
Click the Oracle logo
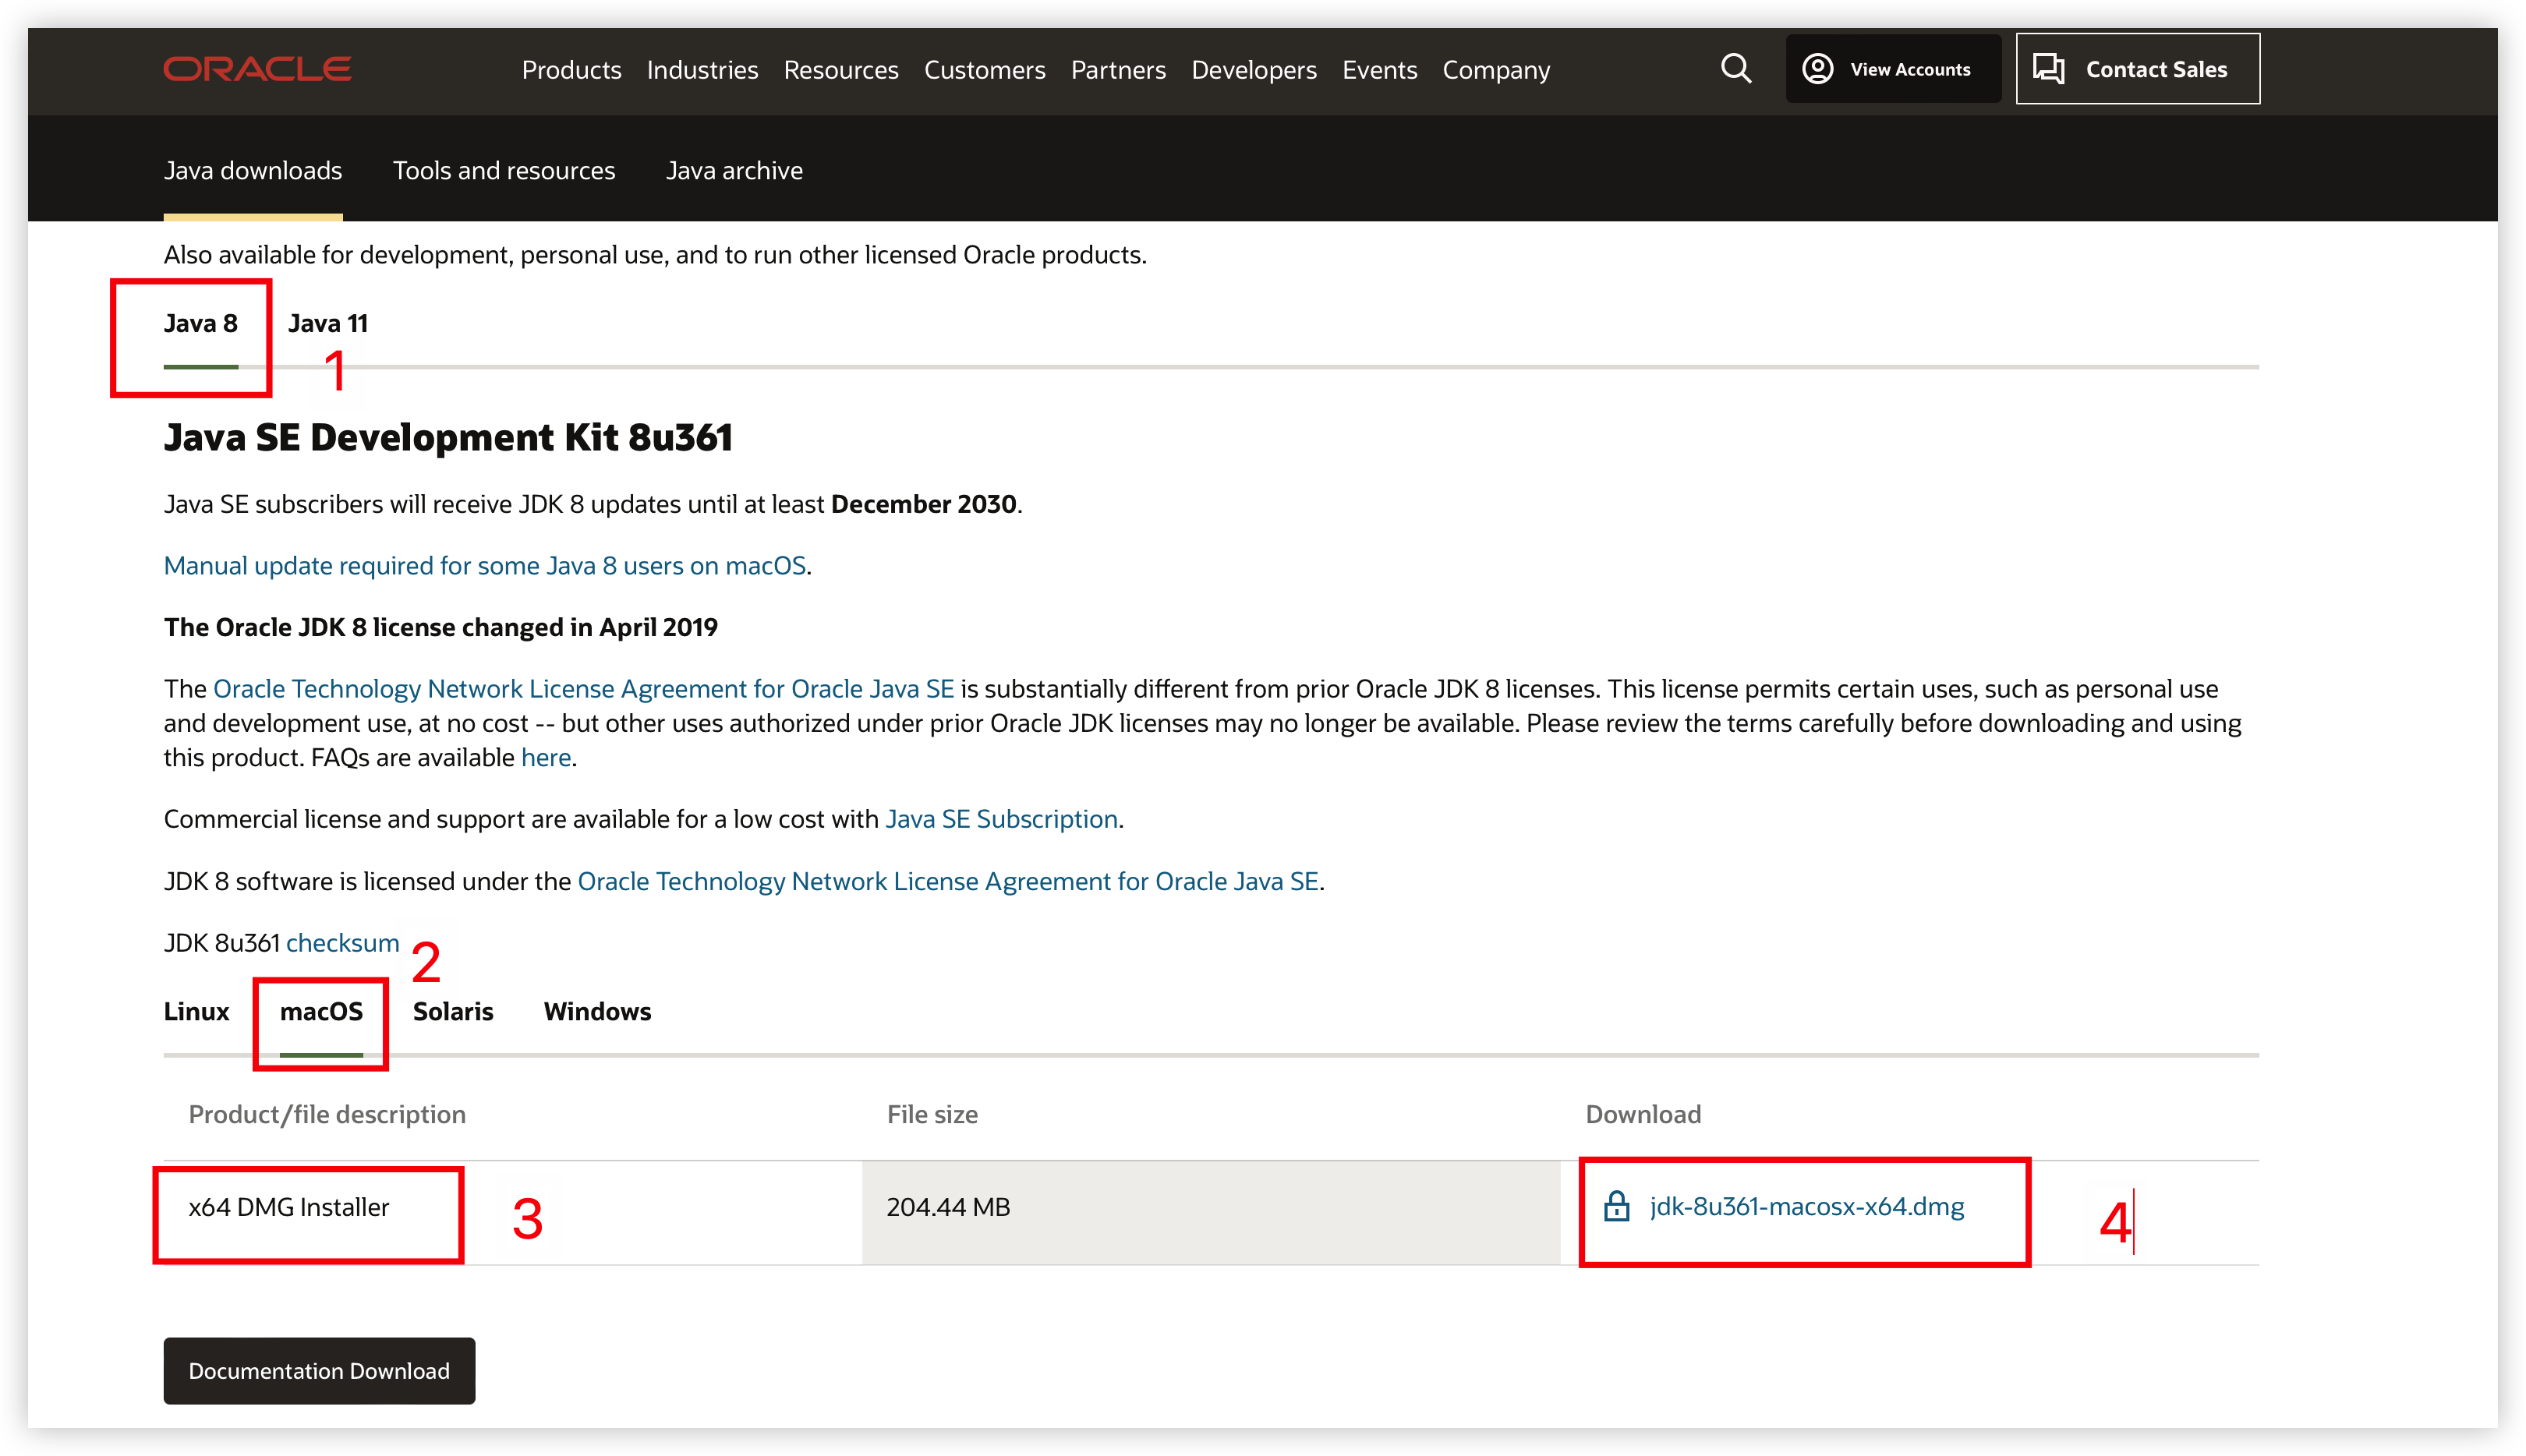257,69
